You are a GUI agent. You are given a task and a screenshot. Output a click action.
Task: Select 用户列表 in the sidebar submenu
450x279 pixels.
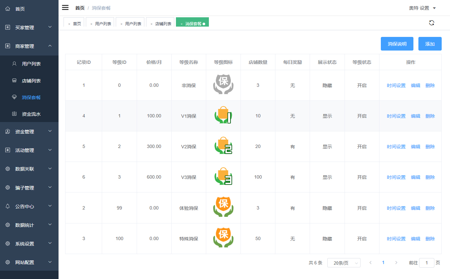pos(31,64)
